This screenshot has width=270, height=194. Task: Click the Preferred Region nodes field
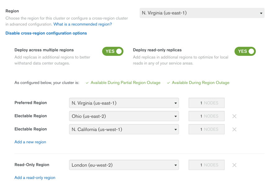(206, 103)
